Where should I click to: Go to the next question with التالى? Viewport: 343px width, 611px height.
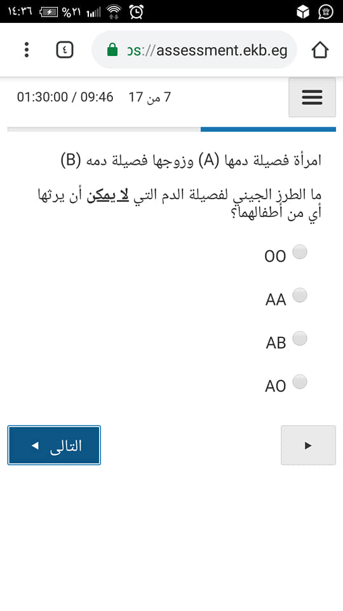coord(54,445)
